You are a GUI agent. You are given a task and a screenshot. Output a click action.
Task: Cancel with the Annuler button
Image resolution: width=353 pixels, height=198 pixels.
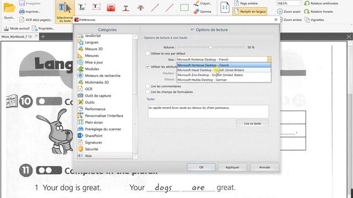tap(265, 167)
